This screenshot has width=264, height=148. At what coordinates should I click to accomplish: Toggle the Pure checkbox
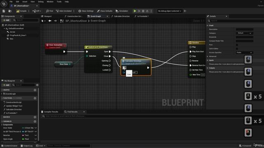click(237, 45)
